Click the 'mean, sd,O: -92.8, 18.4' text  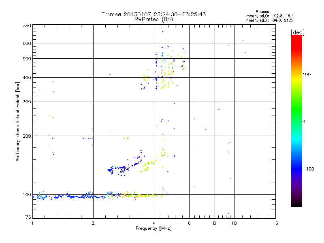coord(270,16)
